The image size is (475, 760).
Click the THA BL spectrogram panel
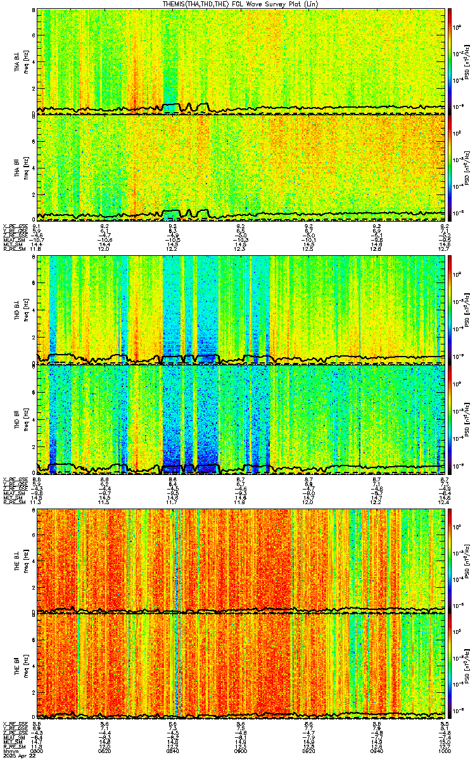241,61
